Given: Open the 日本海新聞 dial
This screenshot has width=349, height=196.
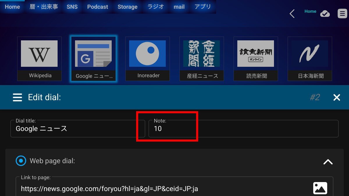Looking at the screenshot, I should coord(310,59).
